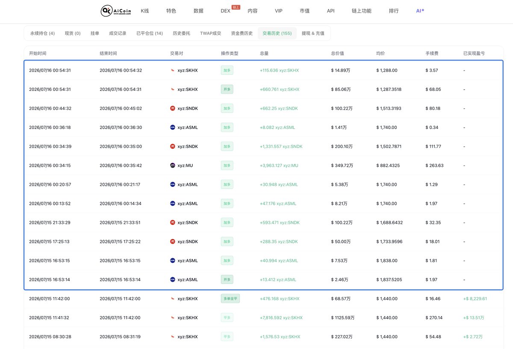Click the 总价值 column header
513x349 pixels.
338,53
